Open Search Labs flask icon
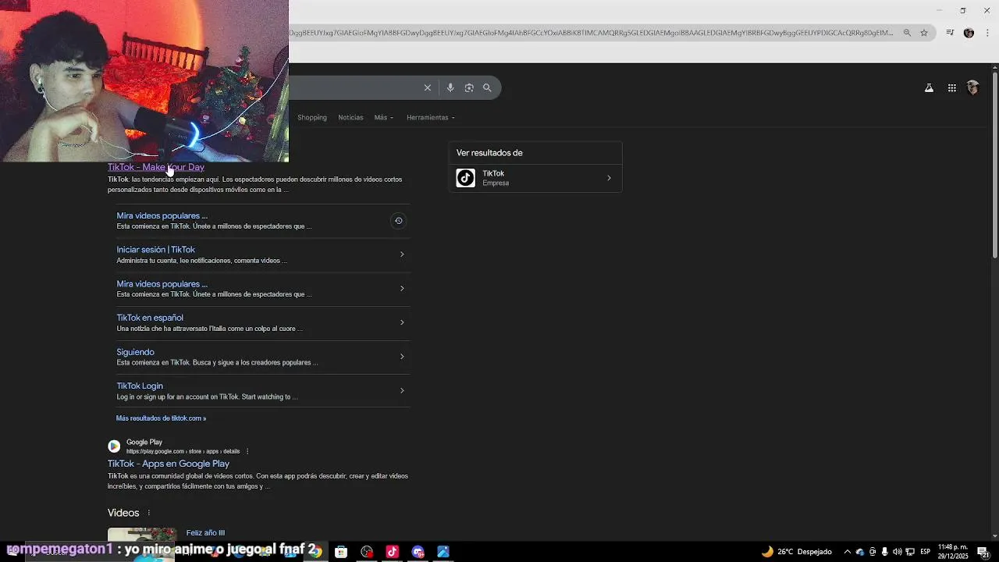The width and height of the screenshot is (999, 562). tap(929, 88)
